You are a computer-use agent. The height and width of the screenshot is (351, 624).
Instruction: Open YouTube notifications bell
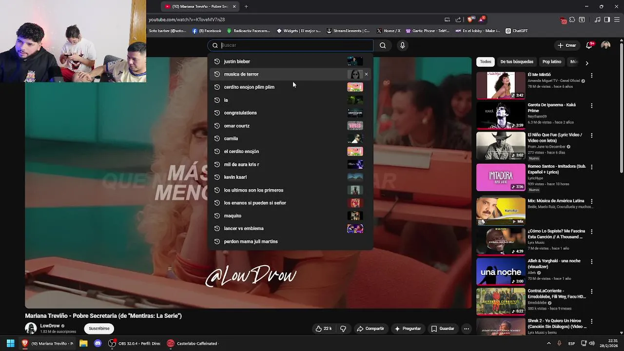[589, 45]
